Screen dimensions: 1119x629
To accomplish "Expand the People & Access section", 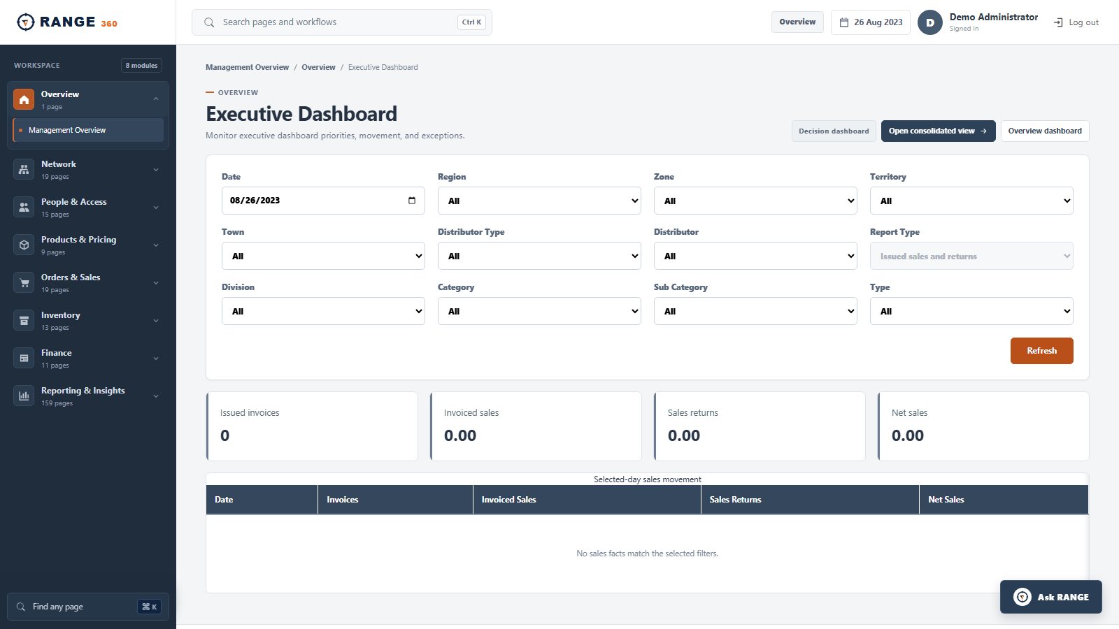I will coord(156,208).
